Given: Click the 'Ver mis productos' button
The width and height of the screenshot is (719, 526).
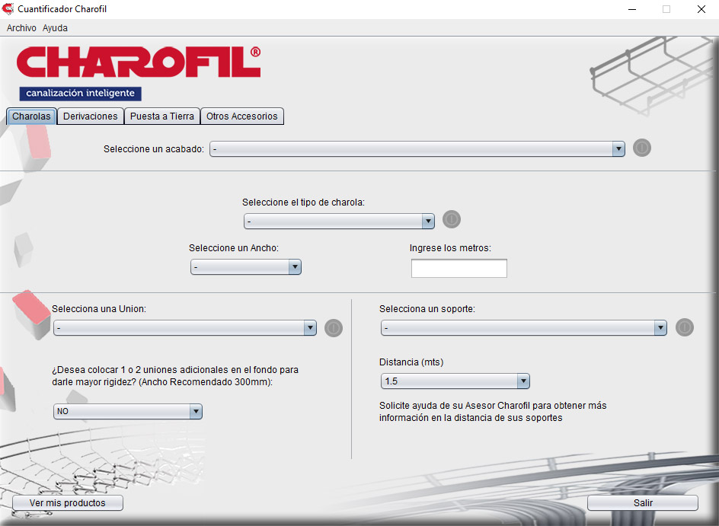Looking at the screenshot, I should pos(67,503).
